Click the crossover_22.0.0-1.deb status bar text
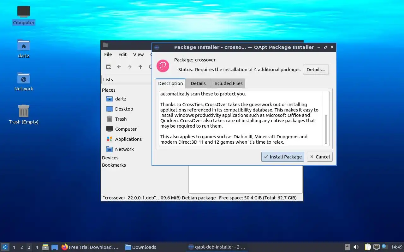Screen dimensions: 404x252 (x=159, y=198)
